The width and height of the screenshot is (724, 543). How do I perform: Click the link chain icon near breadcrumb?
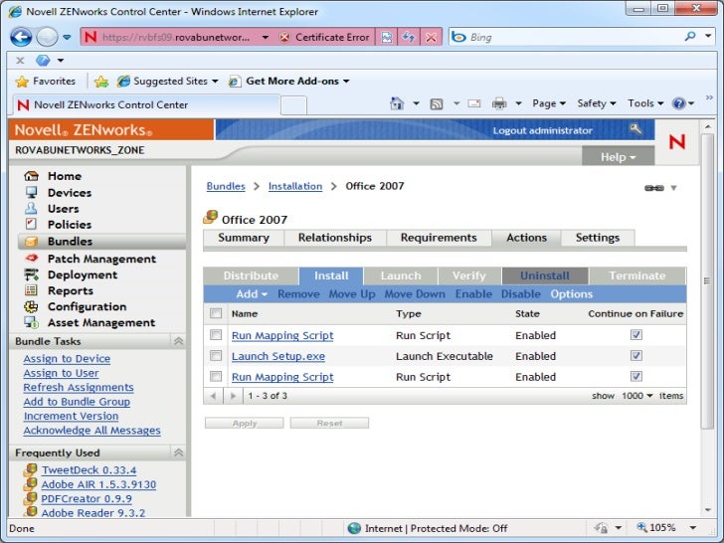pos(654,188)
